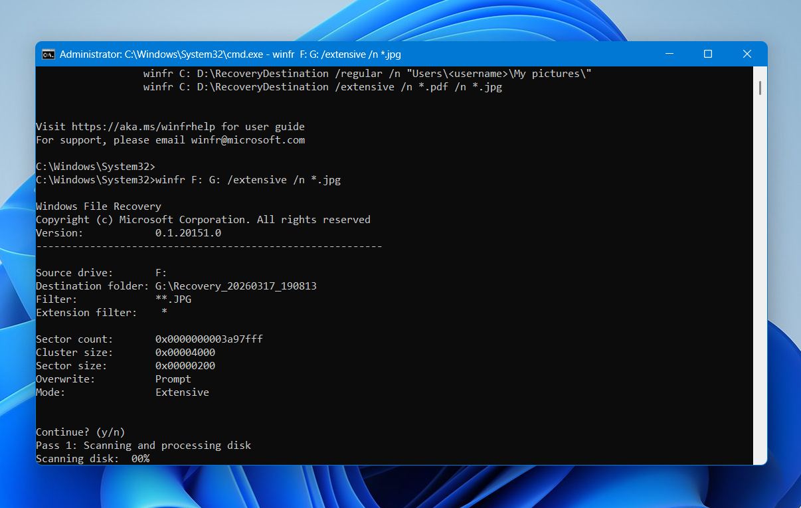This screenshot has height=508, width=801.
Task: Click the maximize icon on the console
Action: [x=707, y=54]
